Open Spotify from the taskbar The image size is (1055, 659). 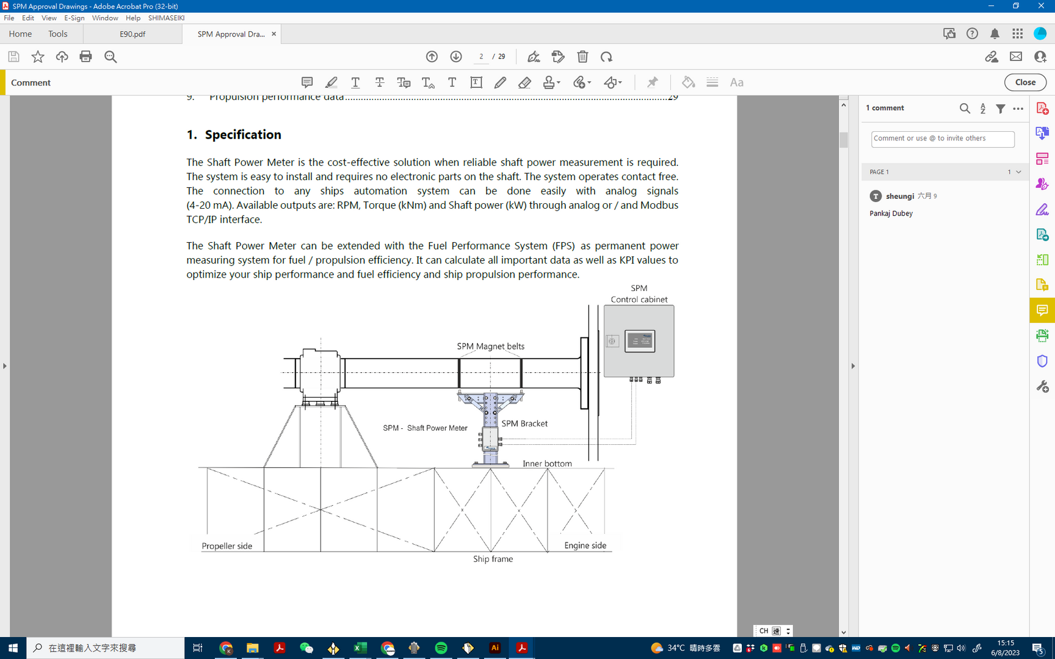tap(441, 648)
